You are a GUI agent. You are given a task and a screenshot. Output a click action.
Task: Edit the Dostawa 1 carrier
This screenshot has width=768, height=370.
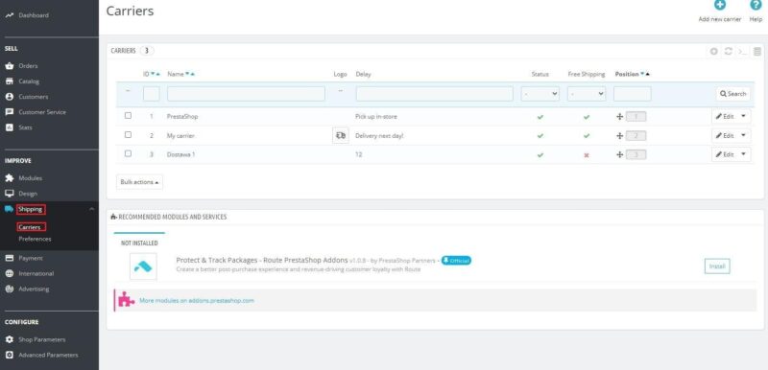point(725,154)
